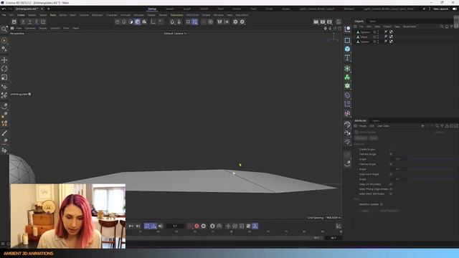The height and width of the screenshot is (258, 459).
Task: Click the Attributes lock icon
Action: pos(447,126)
